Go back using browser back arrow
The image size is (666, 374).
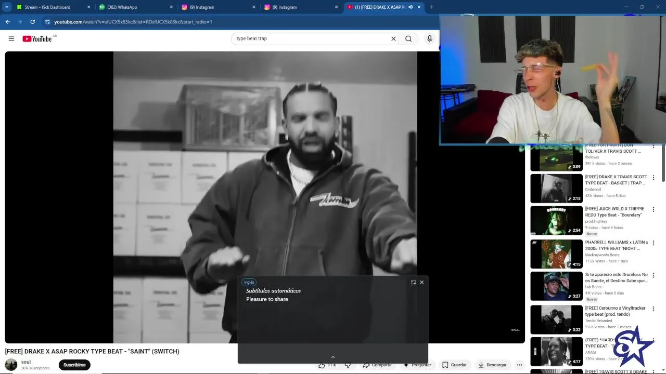point(7,22)
